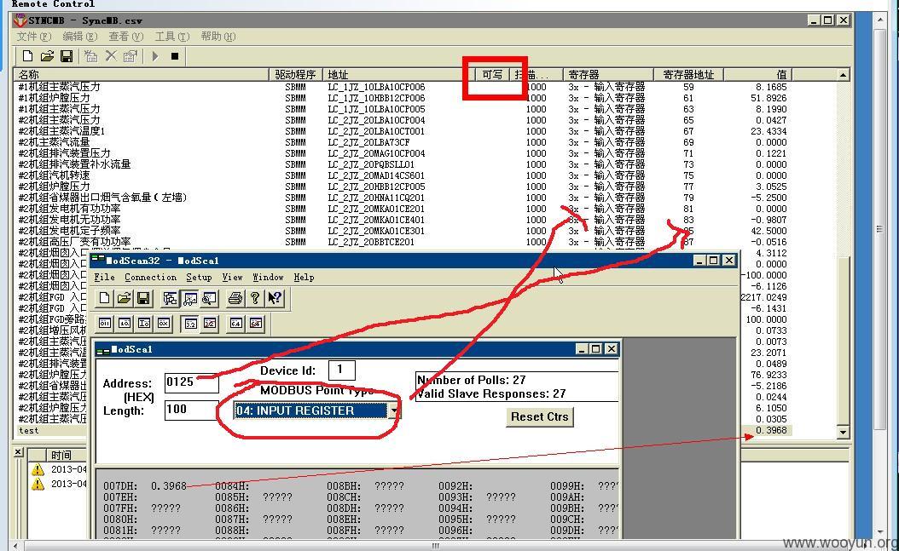Viewport: 899px width, 551px height.
Task: Open Setup menu in ModScan32
Action: tap(199, 277)
